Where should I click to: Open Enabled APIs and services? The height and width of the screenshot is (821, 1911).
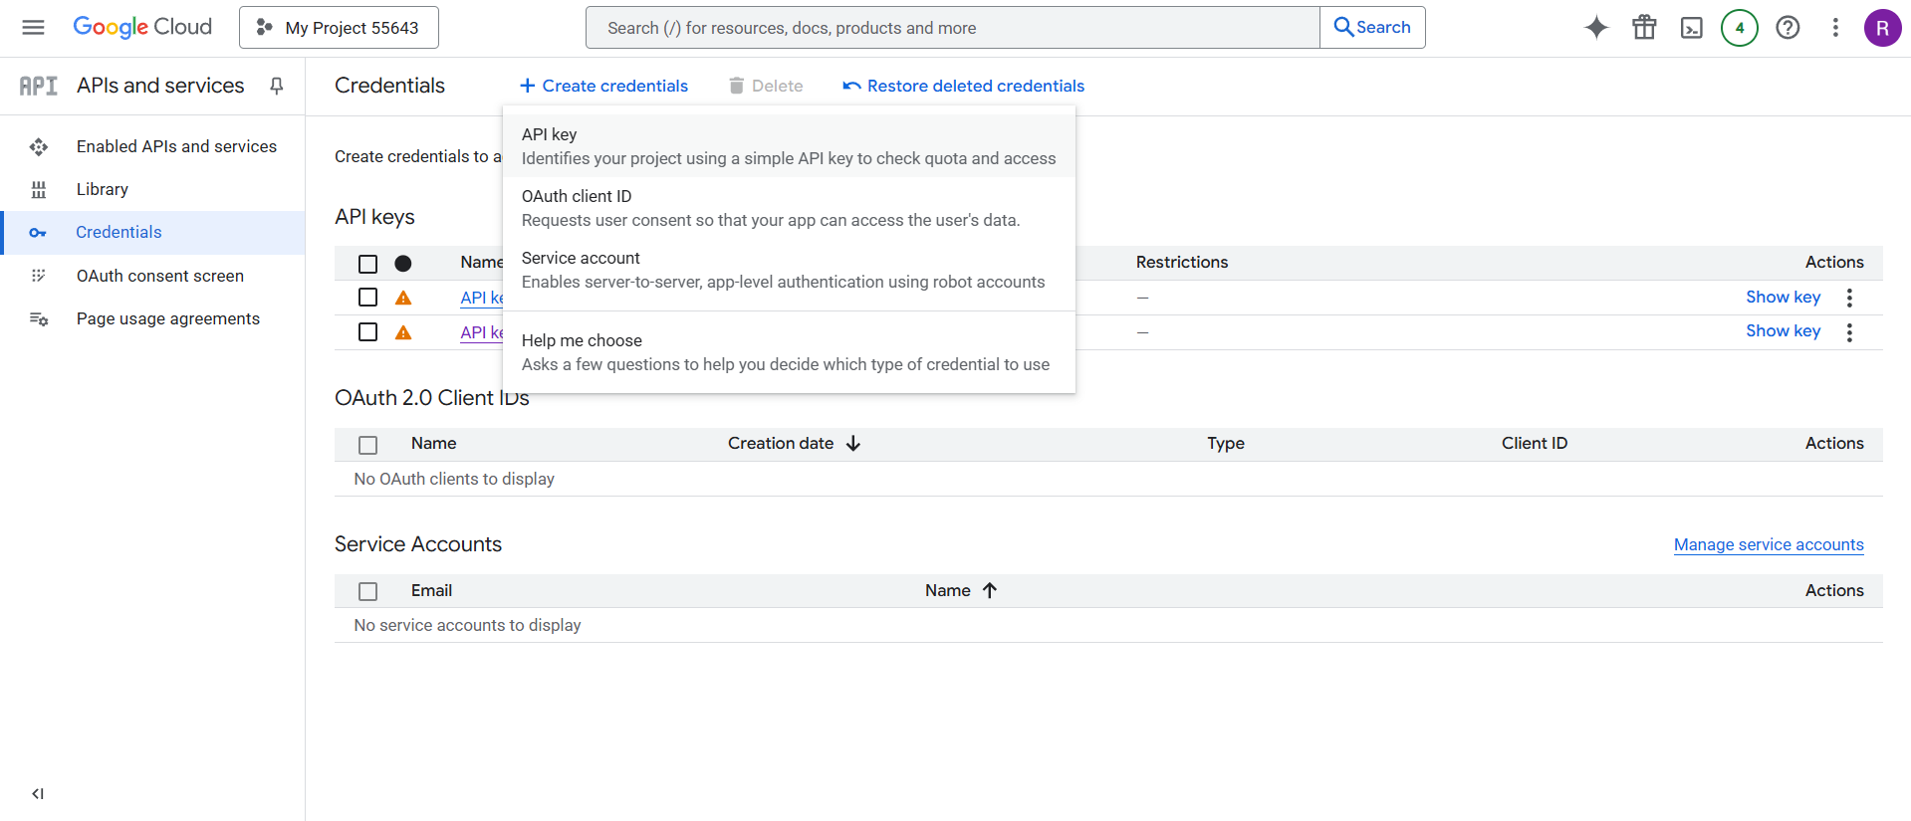(x=152, y=146)
